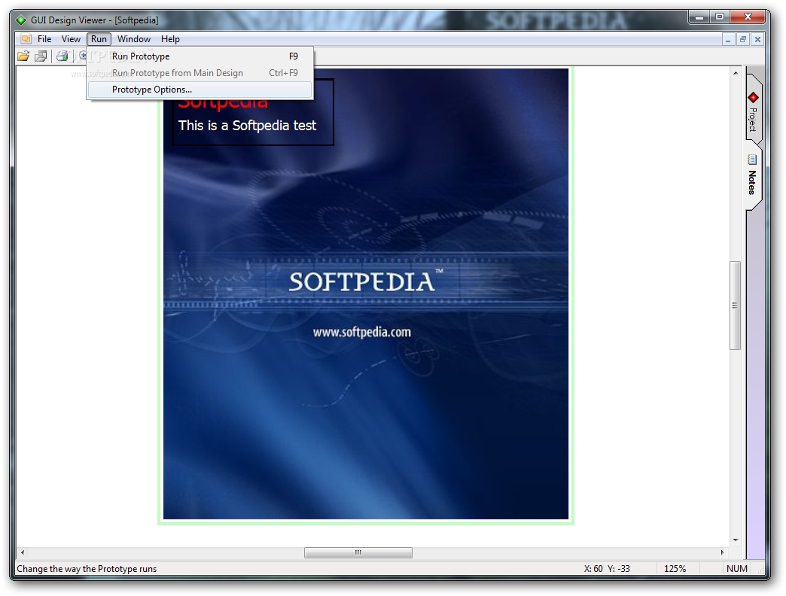The image size is (786, 596).
Task: Click the red diamond Project icon
Action: point(753,97)
